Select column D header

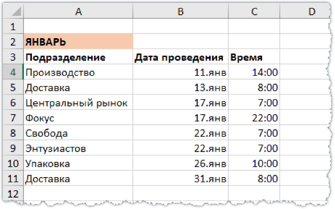coord(306,11)
